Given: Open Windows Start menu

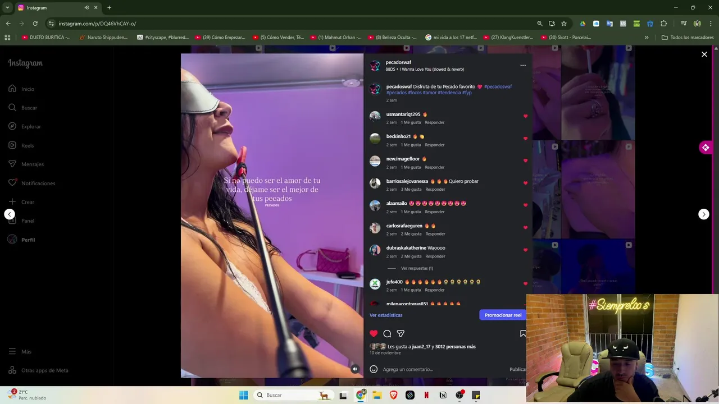Looking at the screenshot, I should click(243, 395).
